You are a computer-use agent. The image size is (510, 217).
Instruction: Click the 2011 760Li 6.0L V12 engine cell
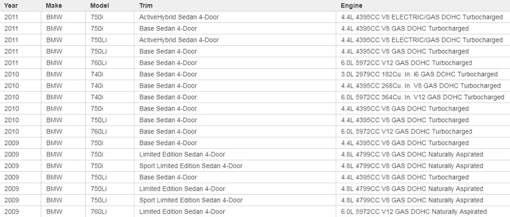423,63
